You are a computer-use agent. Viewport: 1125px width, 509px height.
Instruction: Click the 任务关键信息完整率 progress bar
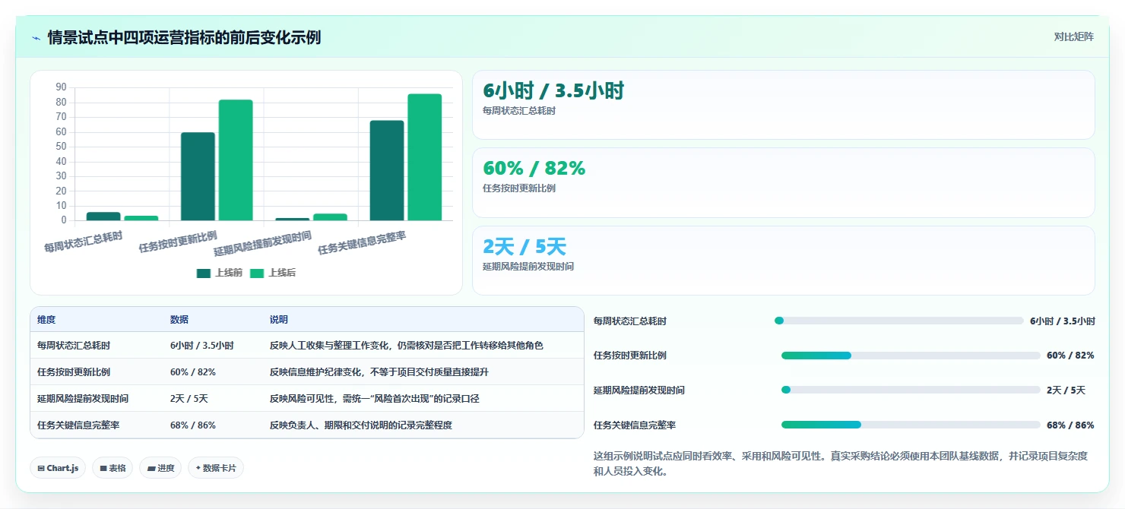point(911,425)
